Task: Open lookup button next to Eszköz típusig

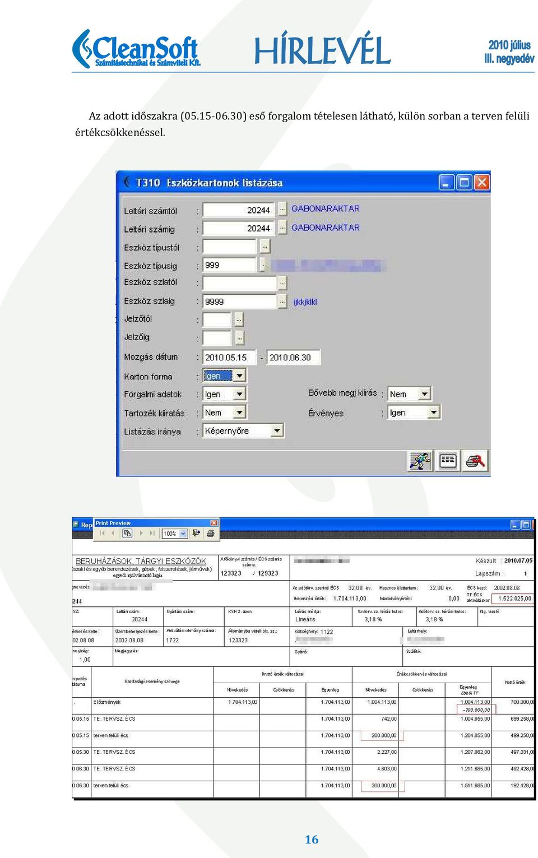Action: click(x=263, y=265)
